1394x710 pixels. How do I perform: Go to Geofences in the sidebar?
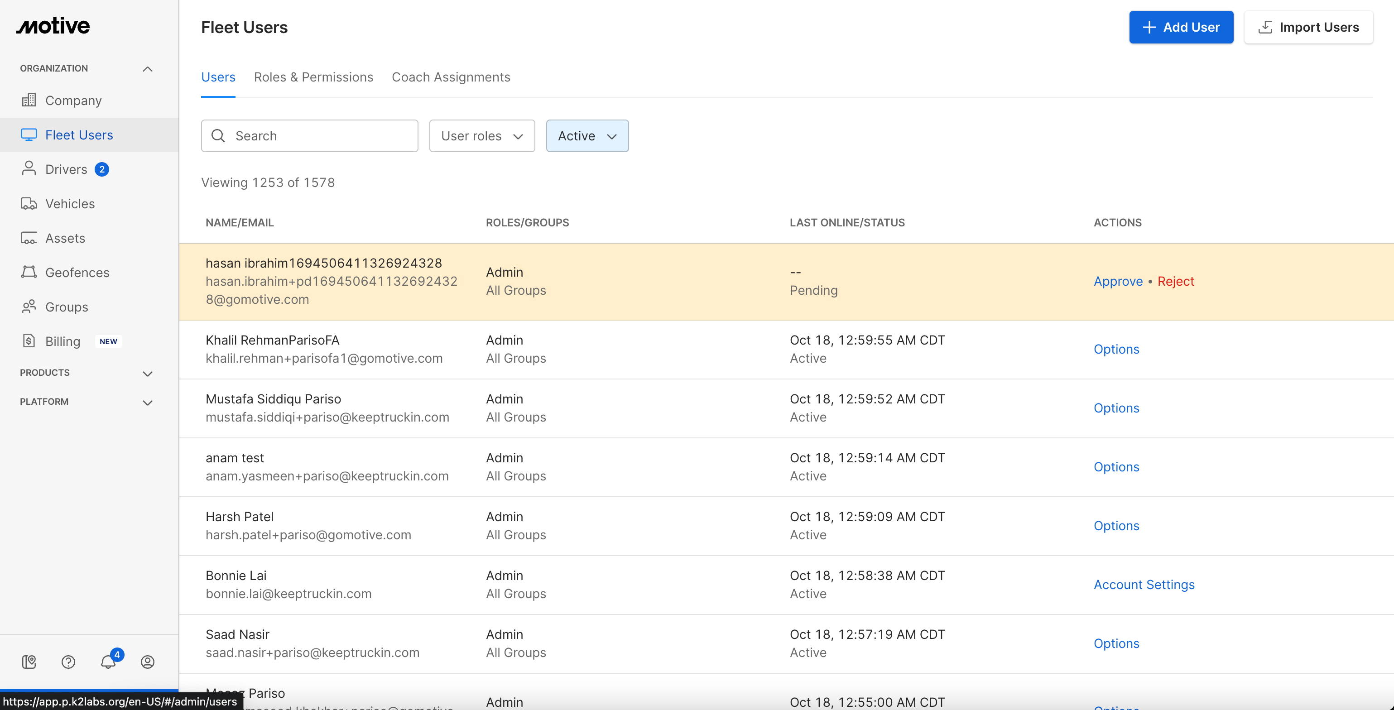tap(77, 272)
